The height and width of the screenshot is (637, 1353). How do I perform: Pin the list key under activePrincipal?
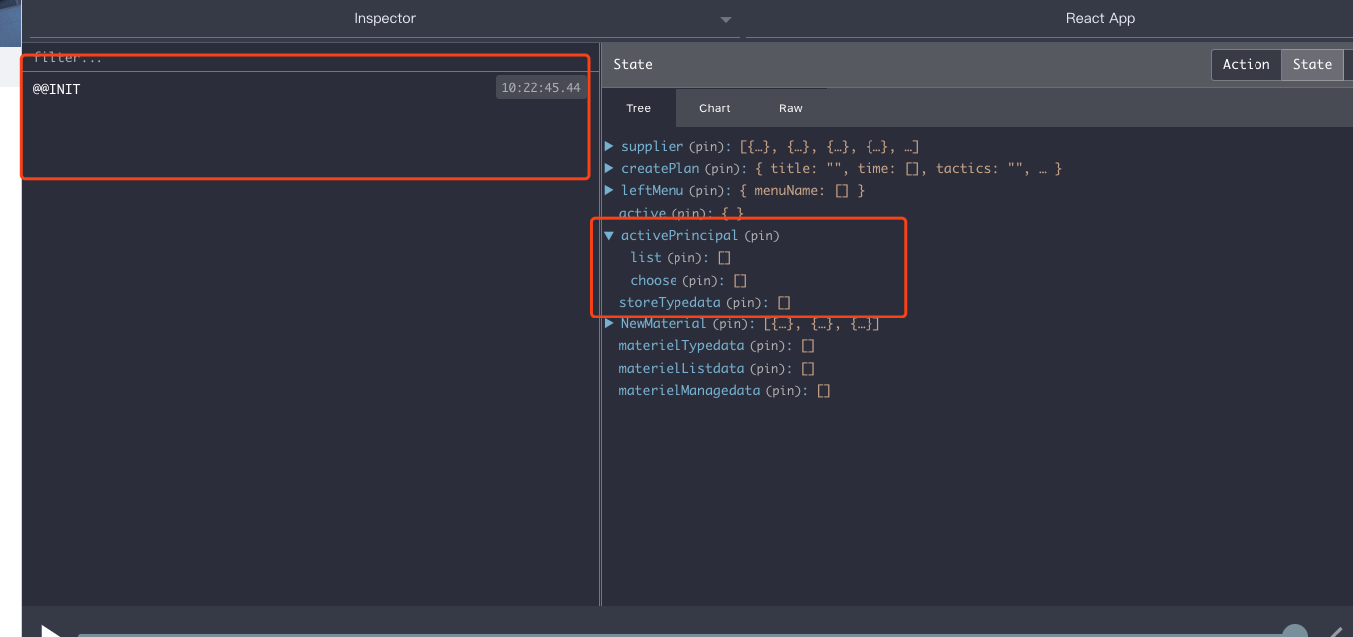pos(686,259)
